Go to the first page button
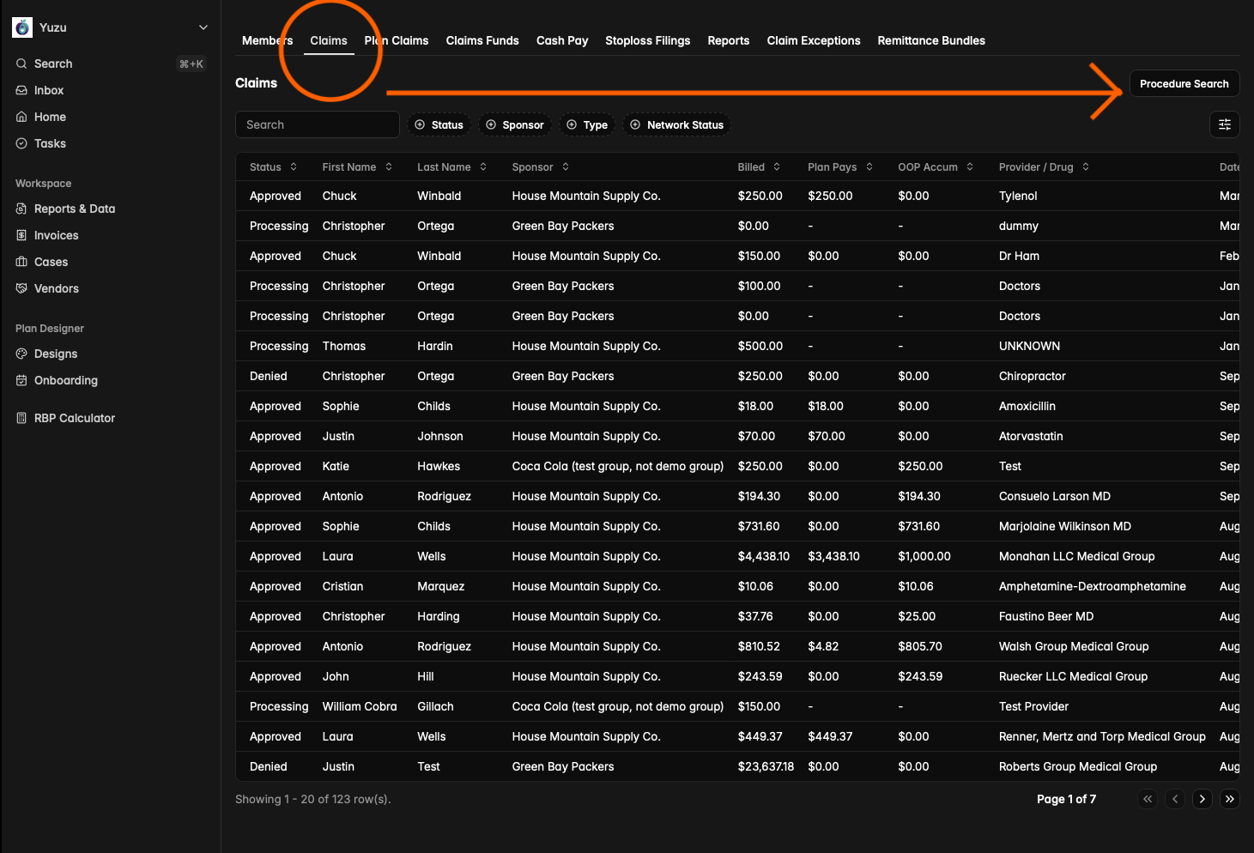 point(1148,799)
